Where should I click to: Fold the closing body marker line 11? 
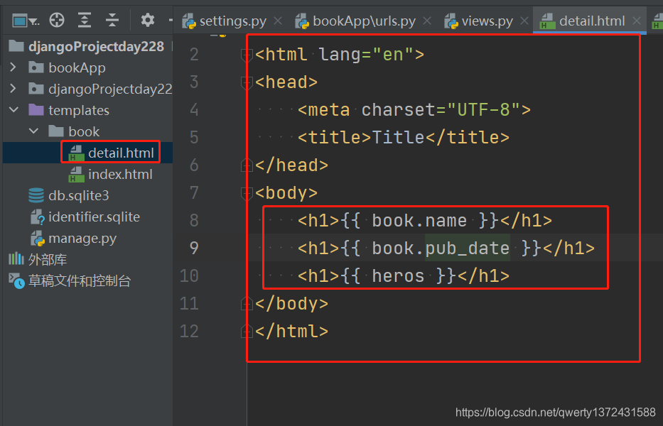247,304
